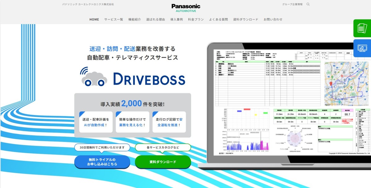The width and height of the screenshot is (371, 188).
Task: Click the blue monitor icon button
Action: (x=362, y=48)
